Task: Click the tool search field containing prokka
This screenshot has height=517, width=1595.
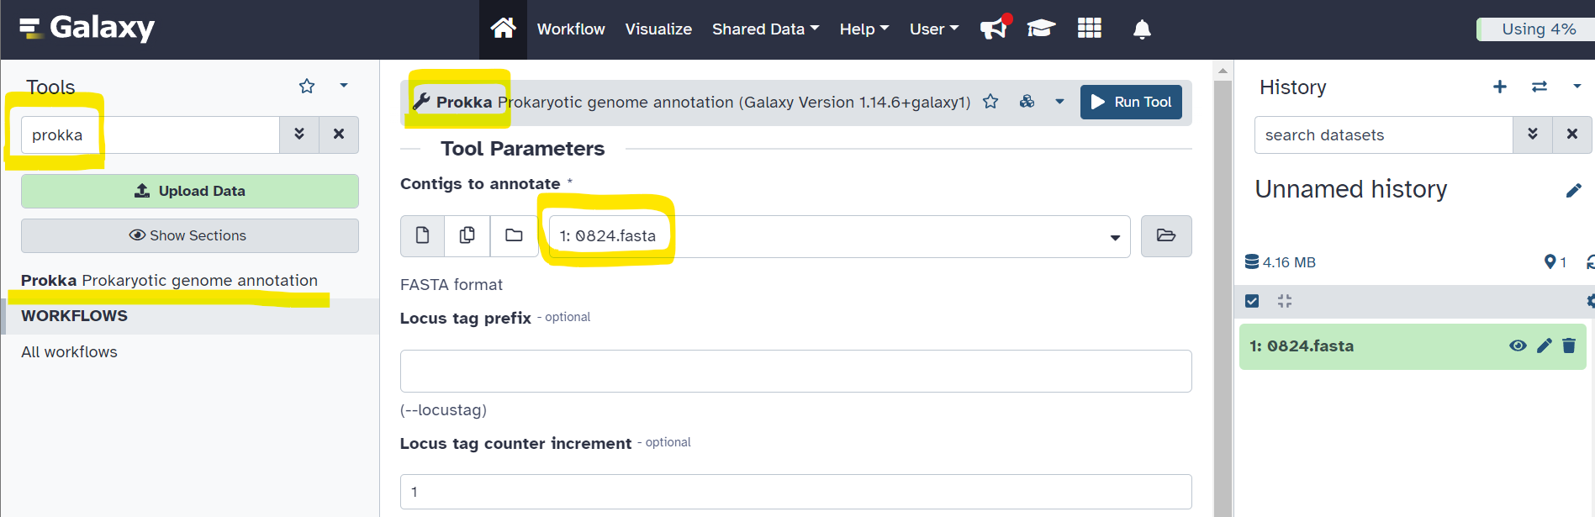Action: pyautogui.click(x=151, y=135)
